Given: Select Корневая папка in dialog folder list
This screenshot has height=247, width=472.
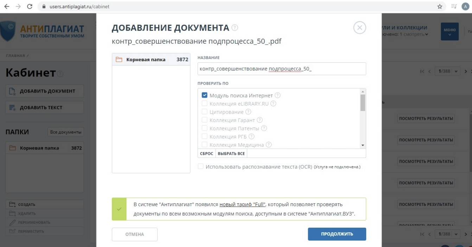Looking at the screenshot, I should point(151,59).
